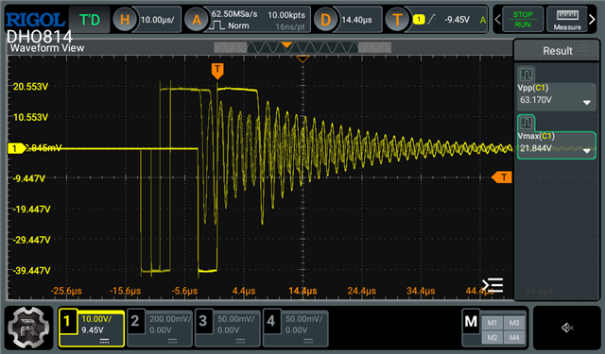Select the Norm acquisition mode label
Image resolution: width=605 pixels, height=354 pixels.
[x=238, y=25]
